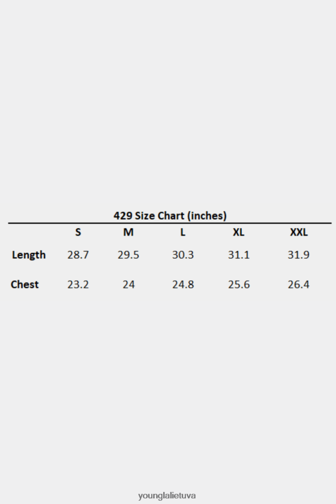Click the younglalietuva watermark text
Screen dimensions: 336x504
point(167,496)
